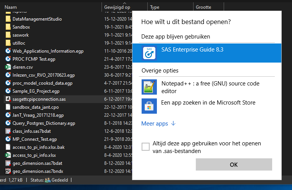Click the Sandbox folder icon
292x190 pixels.
coord(8,27)
